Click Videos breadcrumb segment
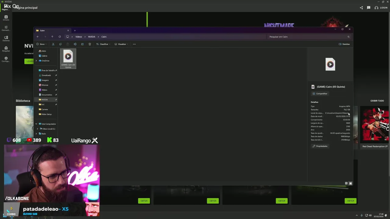390x219 pixels. coord(79,37)
